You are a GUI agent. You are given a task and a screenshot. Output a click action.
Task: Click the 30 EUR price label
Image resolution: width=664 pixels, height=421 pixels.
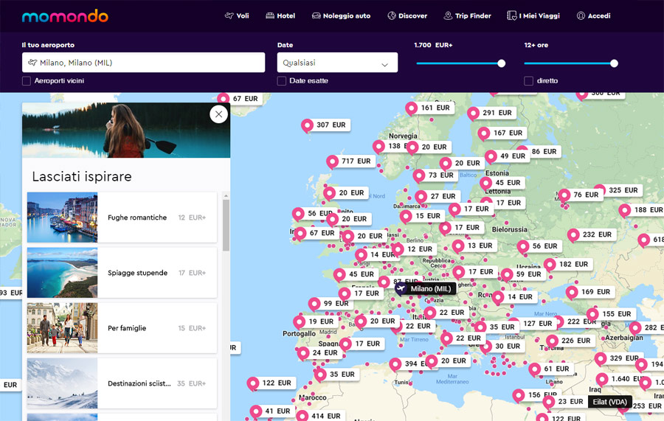click(x=508, y=346)
